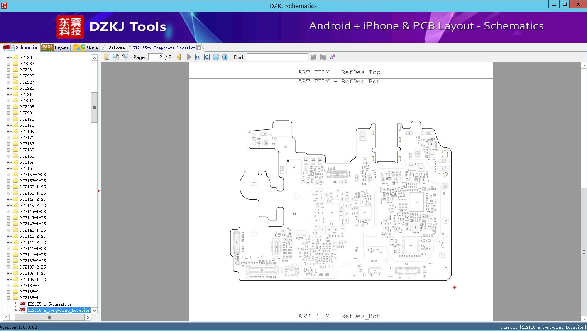Click the fit-to-page toolbar icon
This screenshot has height=331, width=587.
[x=207, y=57]
